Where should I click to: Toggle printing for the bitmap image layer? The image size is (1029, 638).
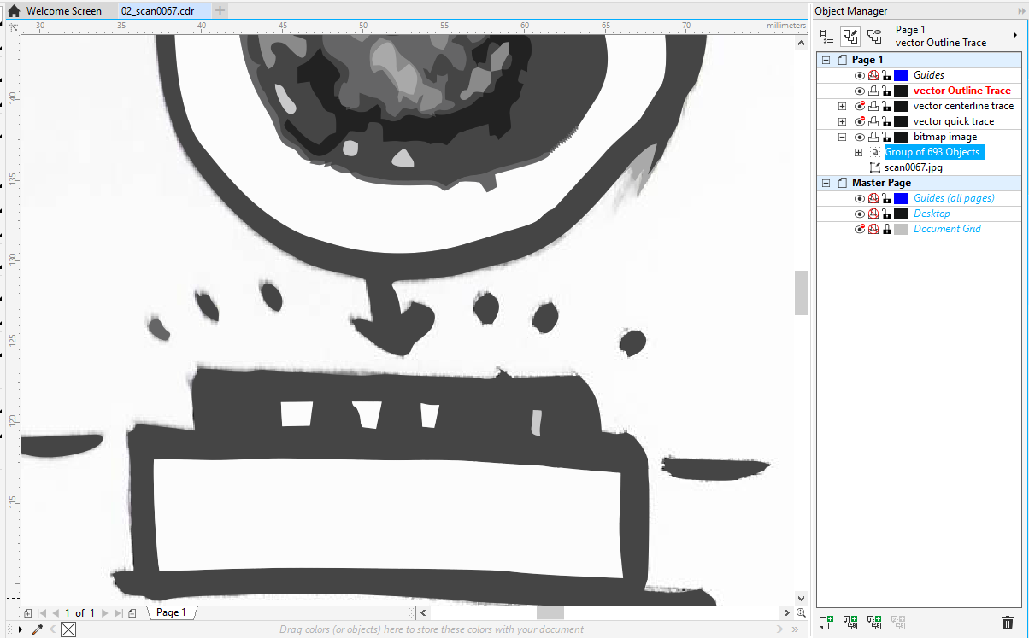point(873,136)
